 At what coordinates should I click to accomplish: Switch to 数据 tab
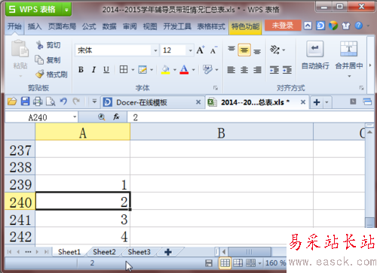109,26
